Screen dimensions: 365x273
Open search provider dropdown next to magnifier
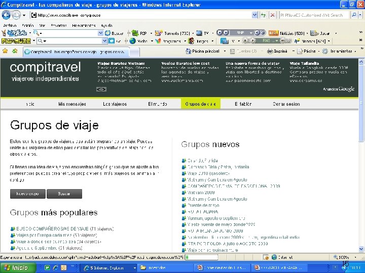(360, 15)
